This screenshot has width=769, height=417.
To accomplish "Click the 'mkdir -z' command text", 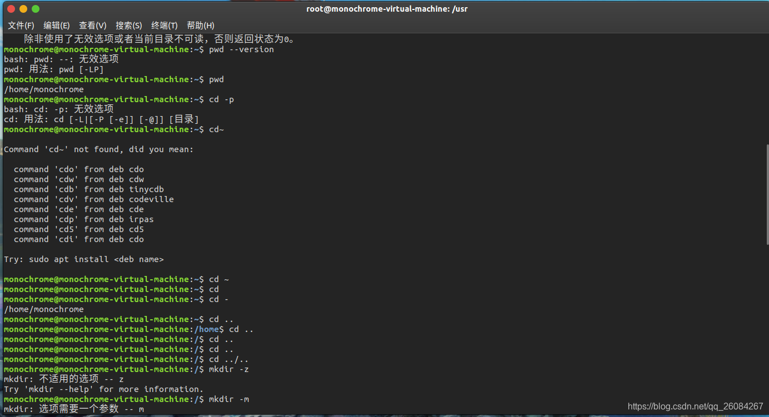I will point(229,369).
